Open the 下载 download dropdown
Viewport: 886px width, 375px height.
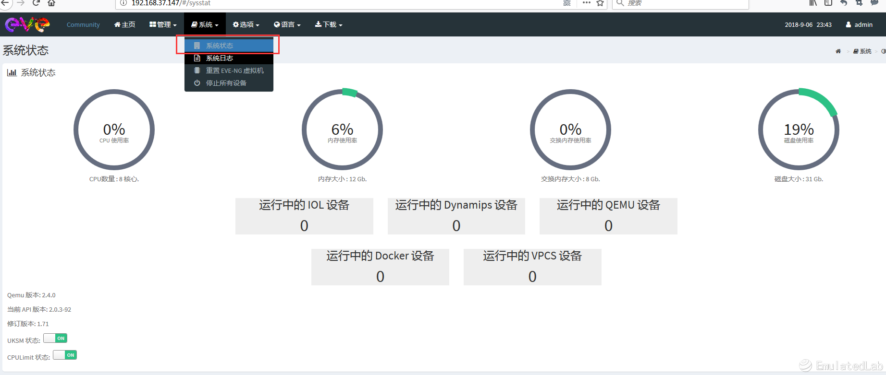pos(329,24)
